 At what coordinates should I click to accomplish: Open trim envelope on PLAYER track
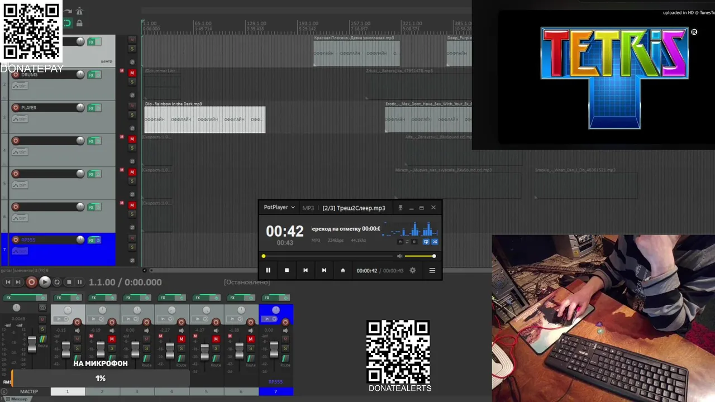(x=20, y=119)
